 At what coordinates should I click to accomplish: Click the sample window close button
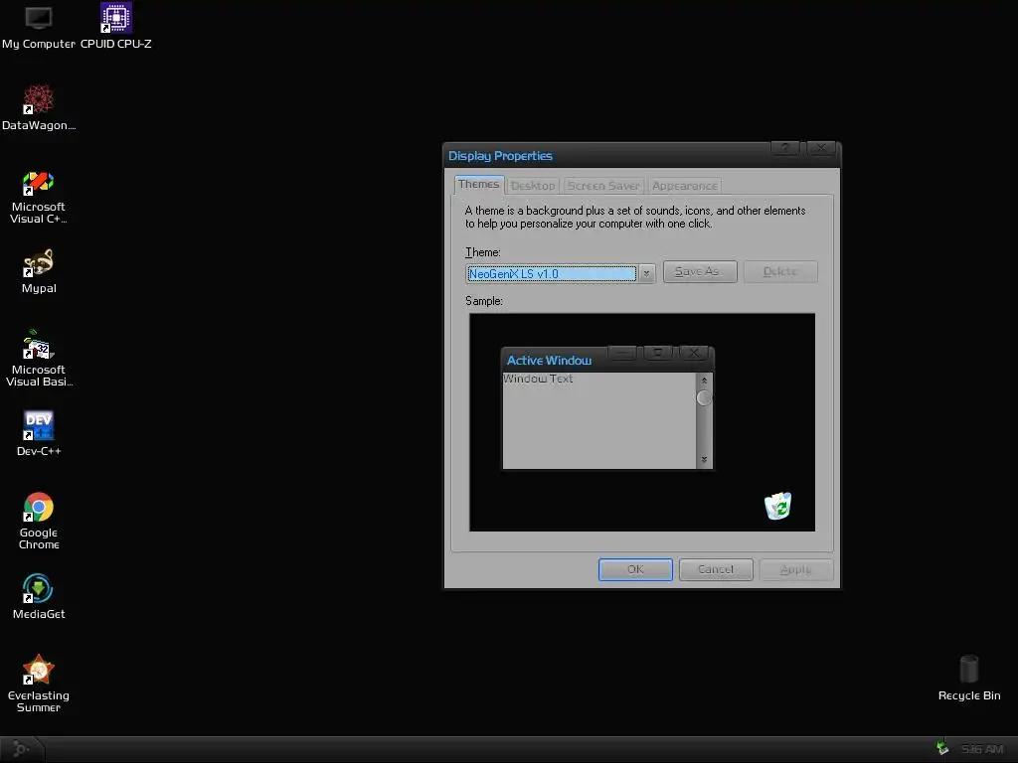[694, 353]
